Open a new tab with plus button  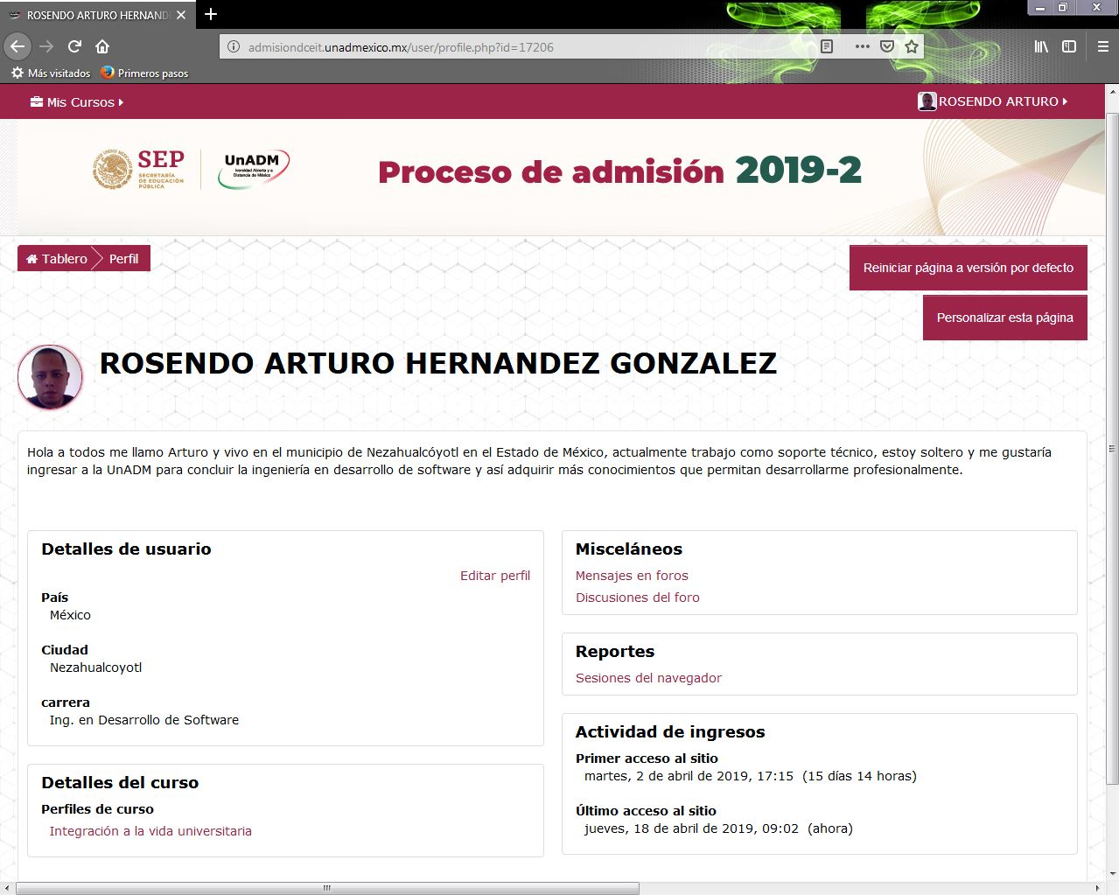pyautogui.click(x=211, y=15)
